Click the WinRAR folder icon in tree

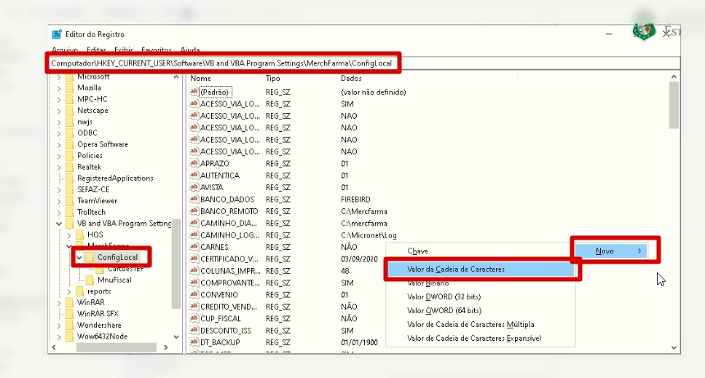click(70, 302)
